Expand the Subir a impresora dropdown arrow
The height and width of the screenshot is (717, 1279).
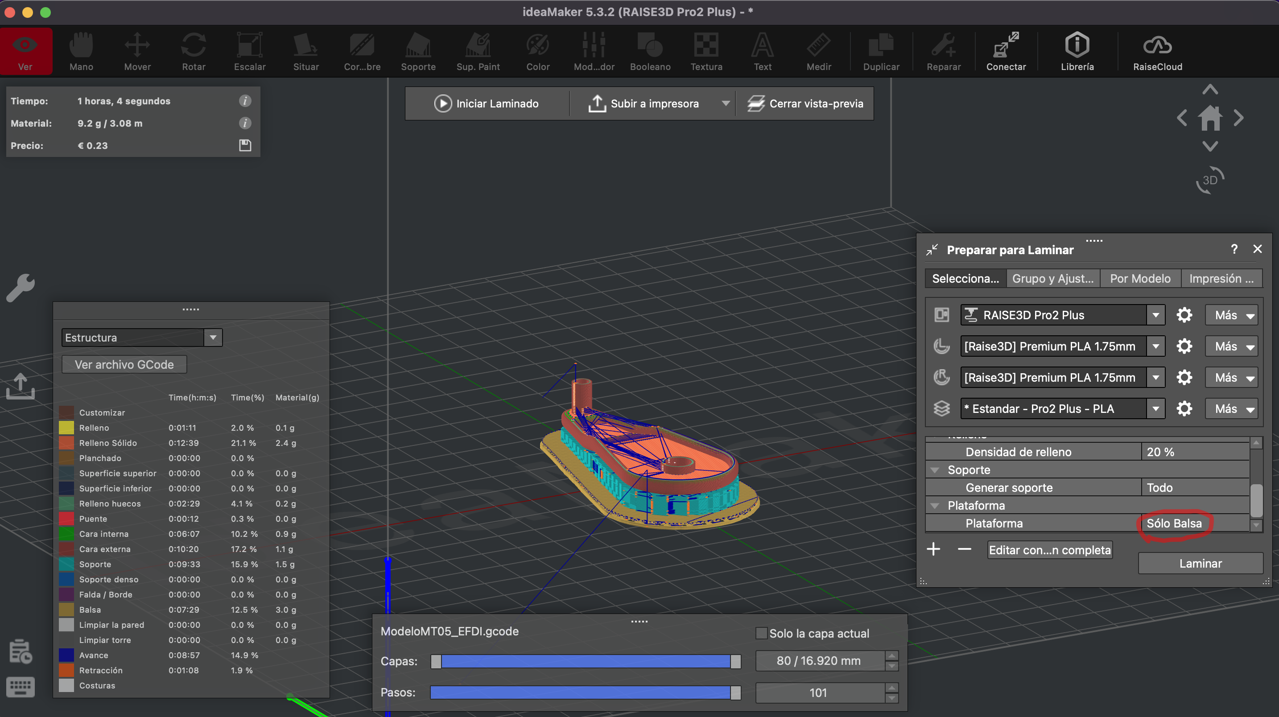coord(726,104)
